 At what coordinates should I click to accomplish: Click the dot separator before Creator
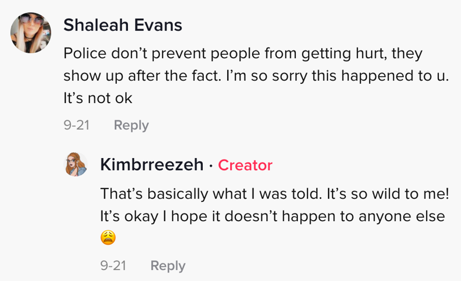pyautogui.click(x=211, y=165)
